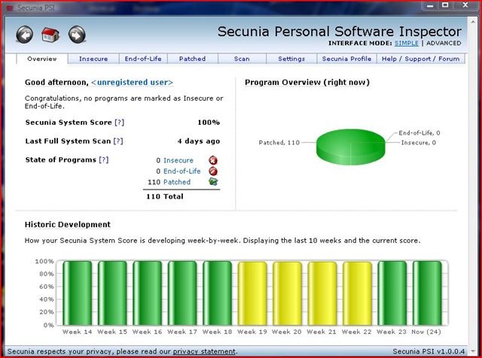Image resolution: width=482 pixels, height=358 pixels.
Task: Click the forward arrow navigation icon
Action: [x=77, y=35]
